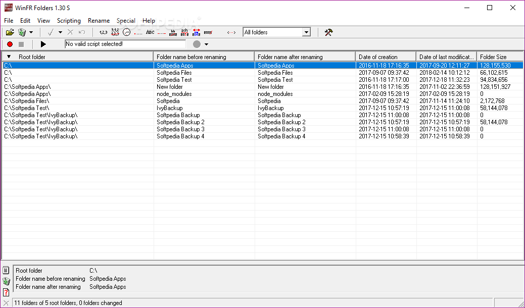
Task: Click the grey X in the status bar
Action: 6,303
